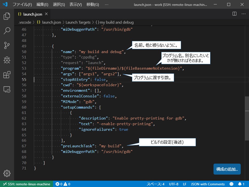Click the my build and debug breadcrumb

click(x=115, y=22)
